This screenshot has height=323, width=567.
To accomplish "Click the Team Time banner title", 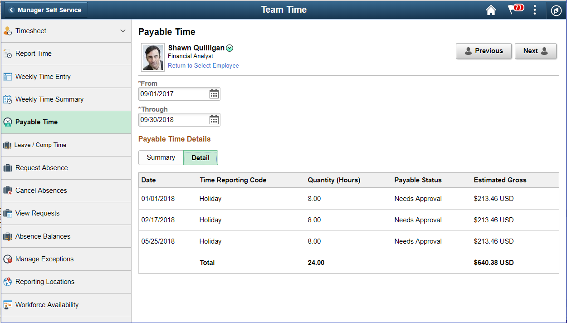I will click(284, 10).
